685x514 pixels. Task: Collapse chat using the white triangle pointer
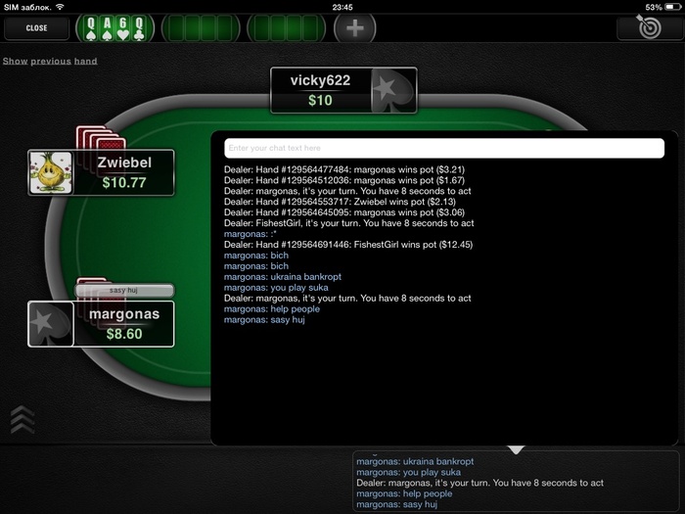tap(516, 449)
